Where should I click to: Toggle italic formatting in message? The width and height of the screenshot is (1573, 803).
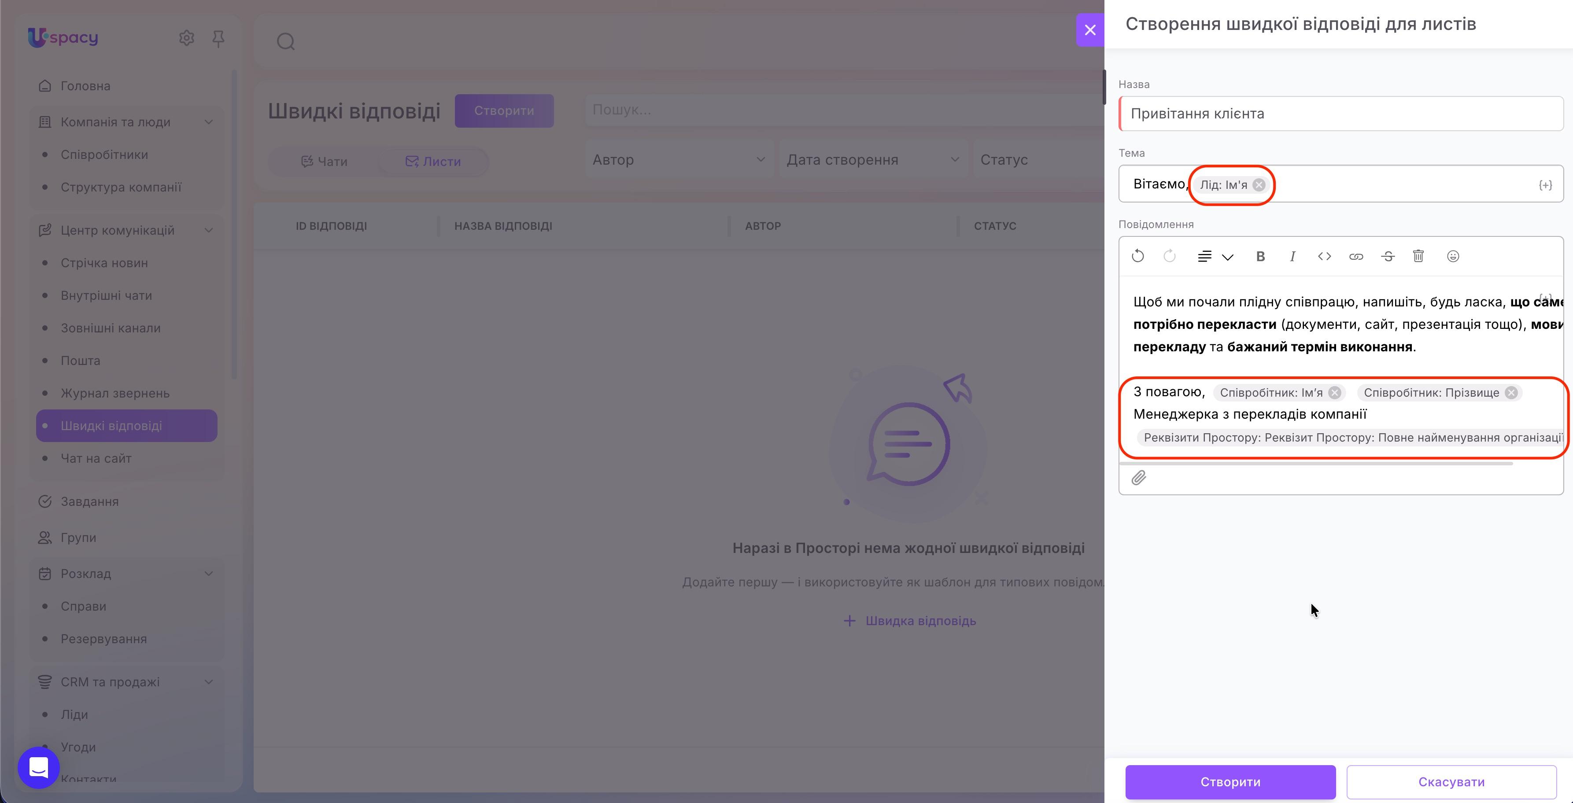pyautogui.click(x=1292, y=257)
